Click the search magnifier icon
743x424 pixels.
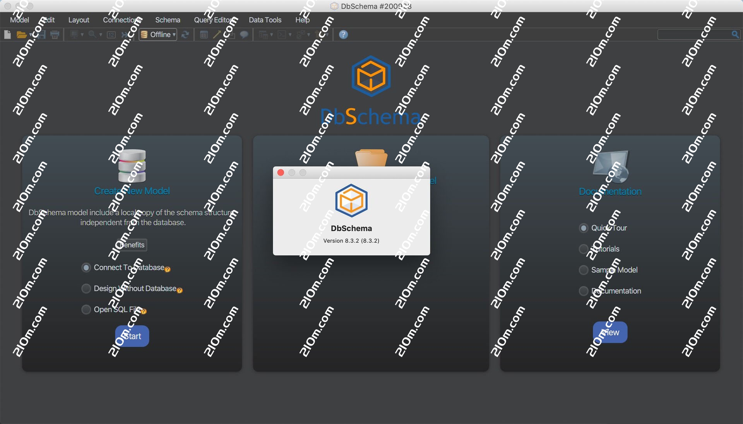(x=735, y=35)
